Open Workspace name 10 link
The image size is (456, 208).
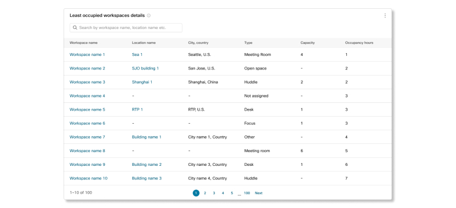pyautogui.click(x=88, y=178)
